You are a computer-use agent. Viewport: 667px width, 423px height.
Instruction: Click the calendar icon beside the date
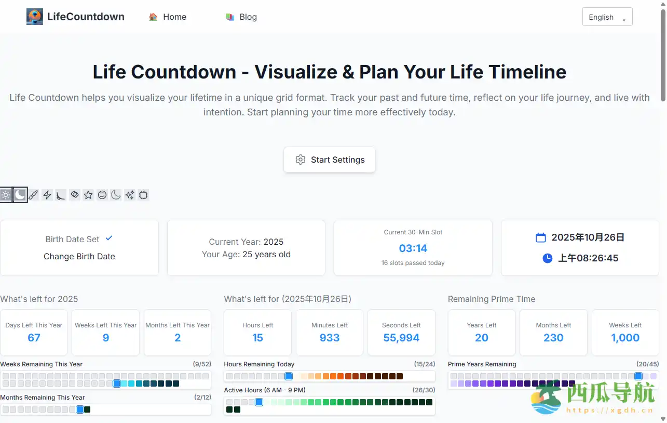coord(541,237)
